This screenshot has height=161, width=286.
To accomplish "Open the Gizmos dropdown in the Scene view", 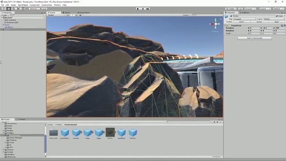I will 186,15.
